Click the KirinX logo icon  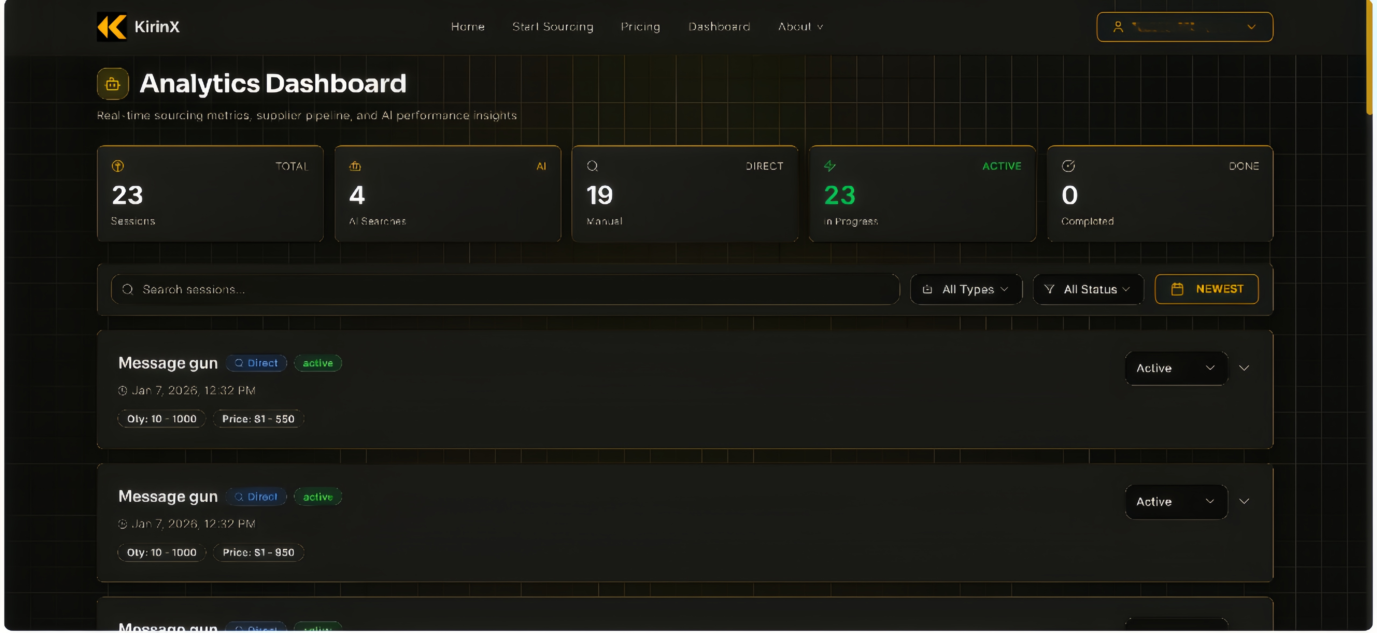point(112,27)
